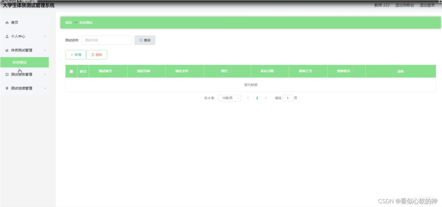Go to previous page with left arrow

(248, 98)
